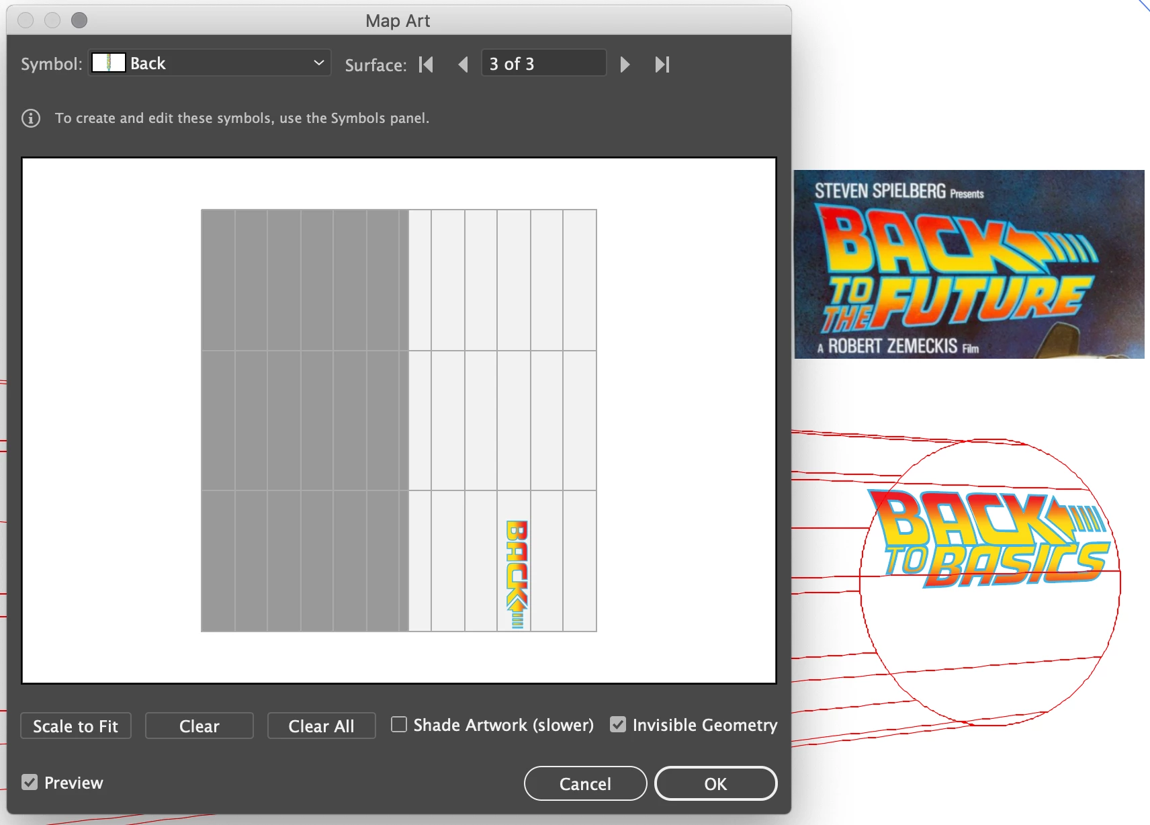Cancel the Map Art dialog
The image size is (1150, 825).
coord(585,783)
